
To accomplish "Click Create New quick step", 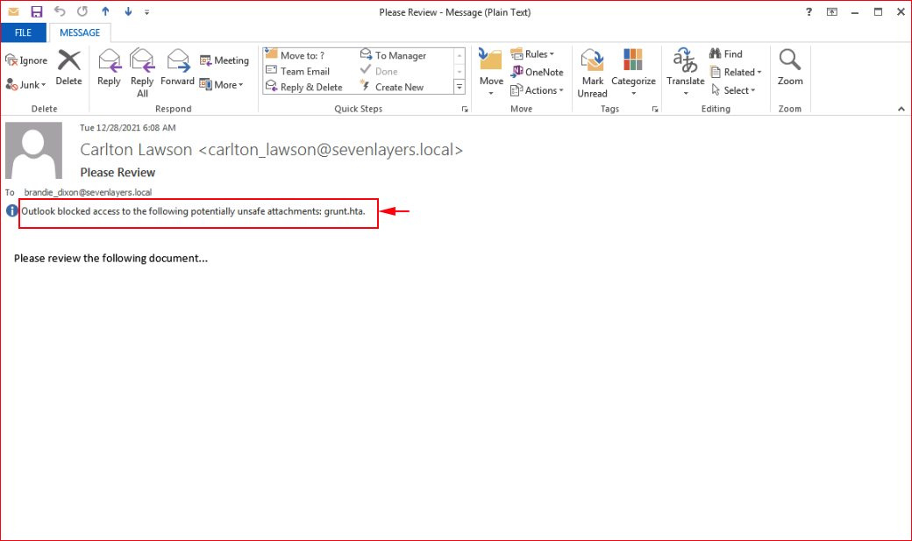I will click(392, 88).
